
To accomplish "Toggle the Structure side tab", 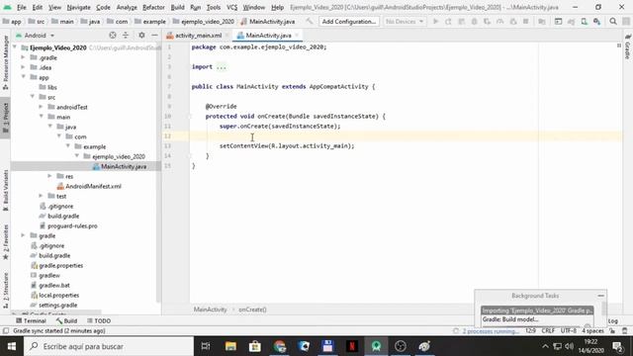I will pos(5,291).
